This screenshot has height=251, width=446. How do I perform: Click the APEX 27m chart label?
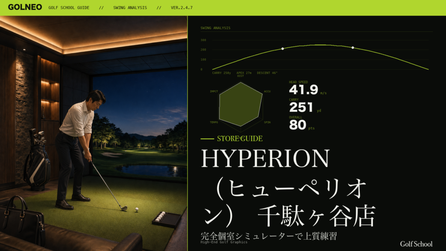click(244, 73)
